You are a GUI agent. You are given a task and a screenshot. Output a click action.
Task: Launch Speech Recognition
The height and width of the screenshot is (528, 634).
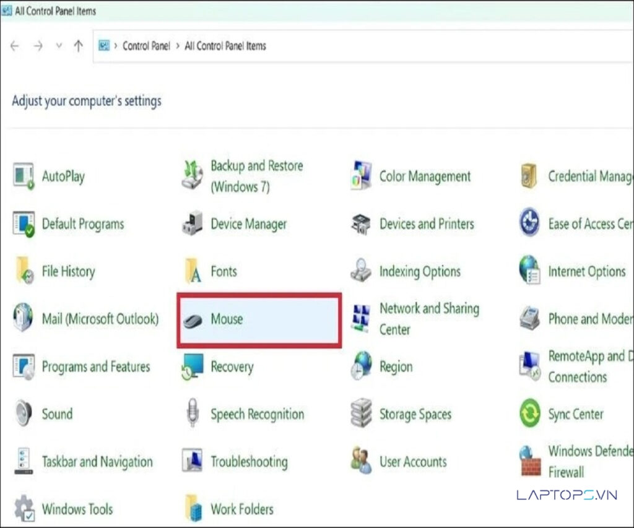tap(258, 413)
